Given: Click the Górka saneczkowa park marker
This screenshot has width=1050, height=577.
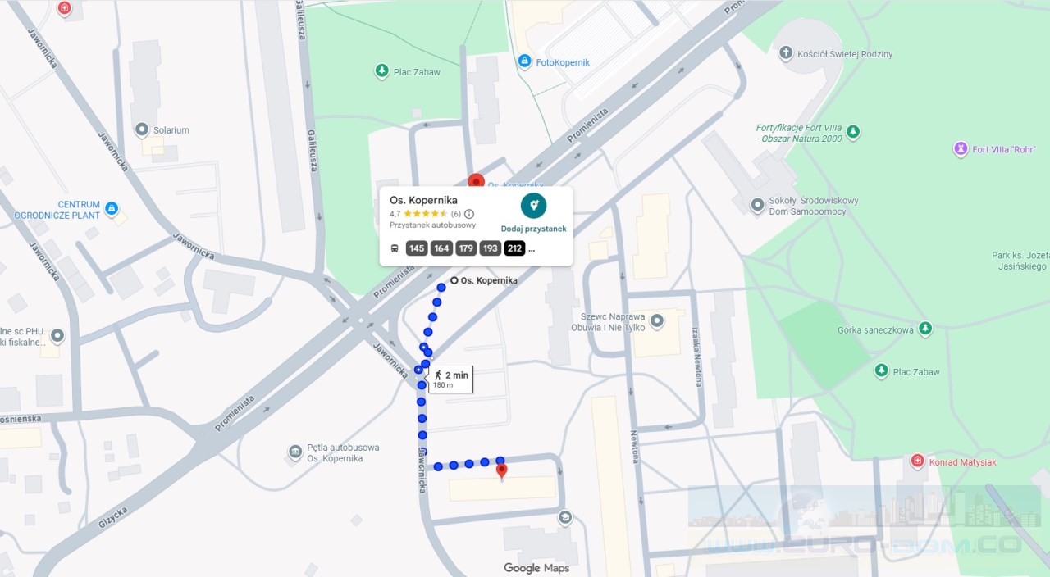Looking at the screenshot, I should [925, 329].
